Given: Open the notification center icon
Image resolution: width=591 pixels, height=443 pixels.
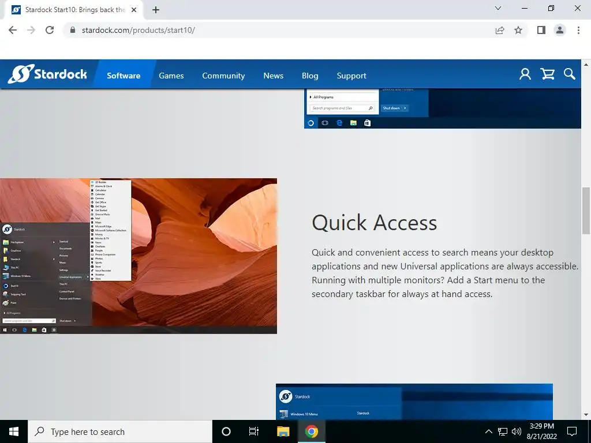Looking at the screenshot, I should (x=572, y=431).
